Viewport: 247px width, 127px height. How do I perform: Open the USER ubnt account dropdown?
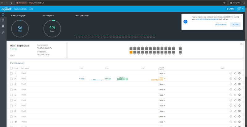pyautogui.click(x=240, y=9)
